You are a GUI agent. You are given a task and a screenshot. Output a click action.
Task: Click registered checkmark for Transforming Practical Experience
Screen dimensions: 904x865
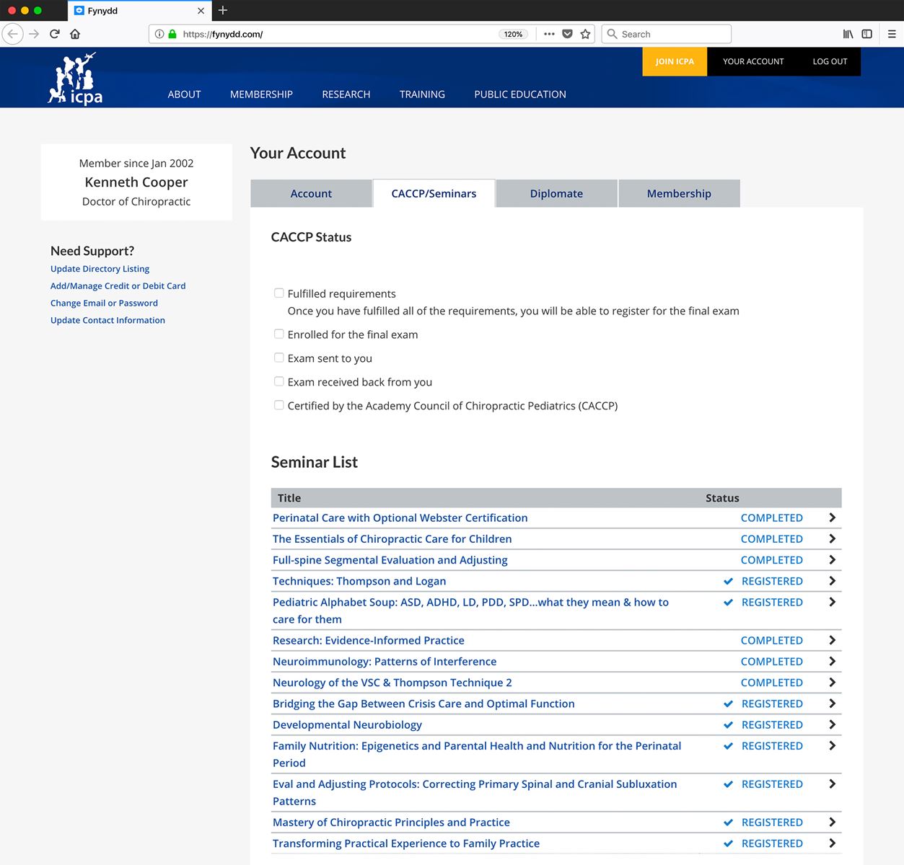pyautogui.click(x=728, y=843)
